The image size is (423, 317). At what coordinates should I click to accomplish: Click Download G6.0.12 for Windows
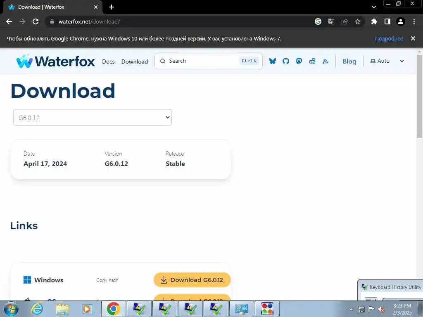pos(192,280)
